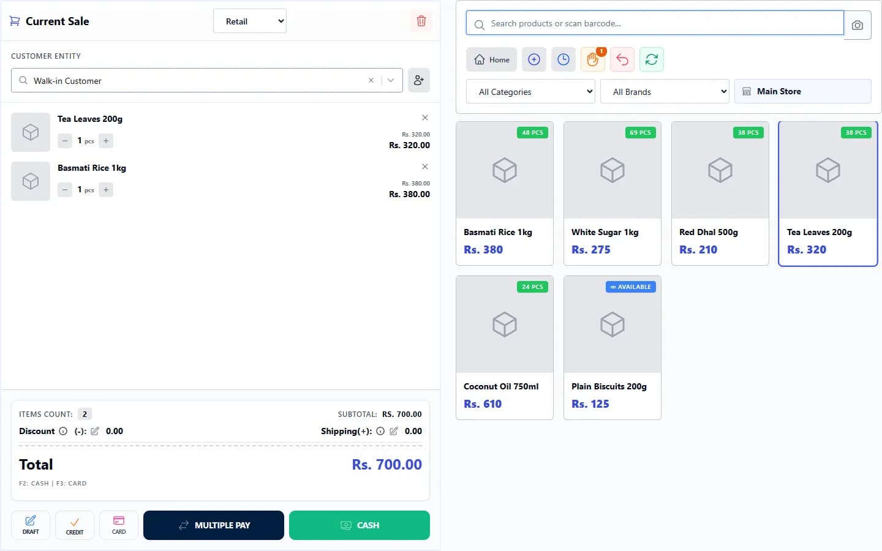The height and width of the screenshot is (551, 882).
Task: Open the clock history icon
Action: click(x=563, y=59)
